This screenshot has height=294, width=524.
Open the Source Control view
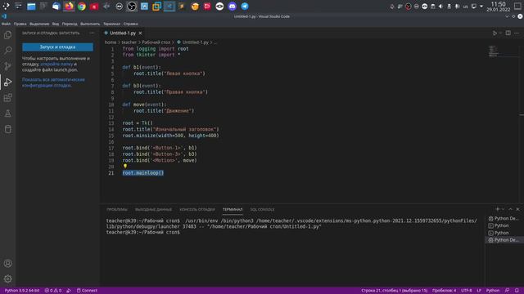click(7, 66)
